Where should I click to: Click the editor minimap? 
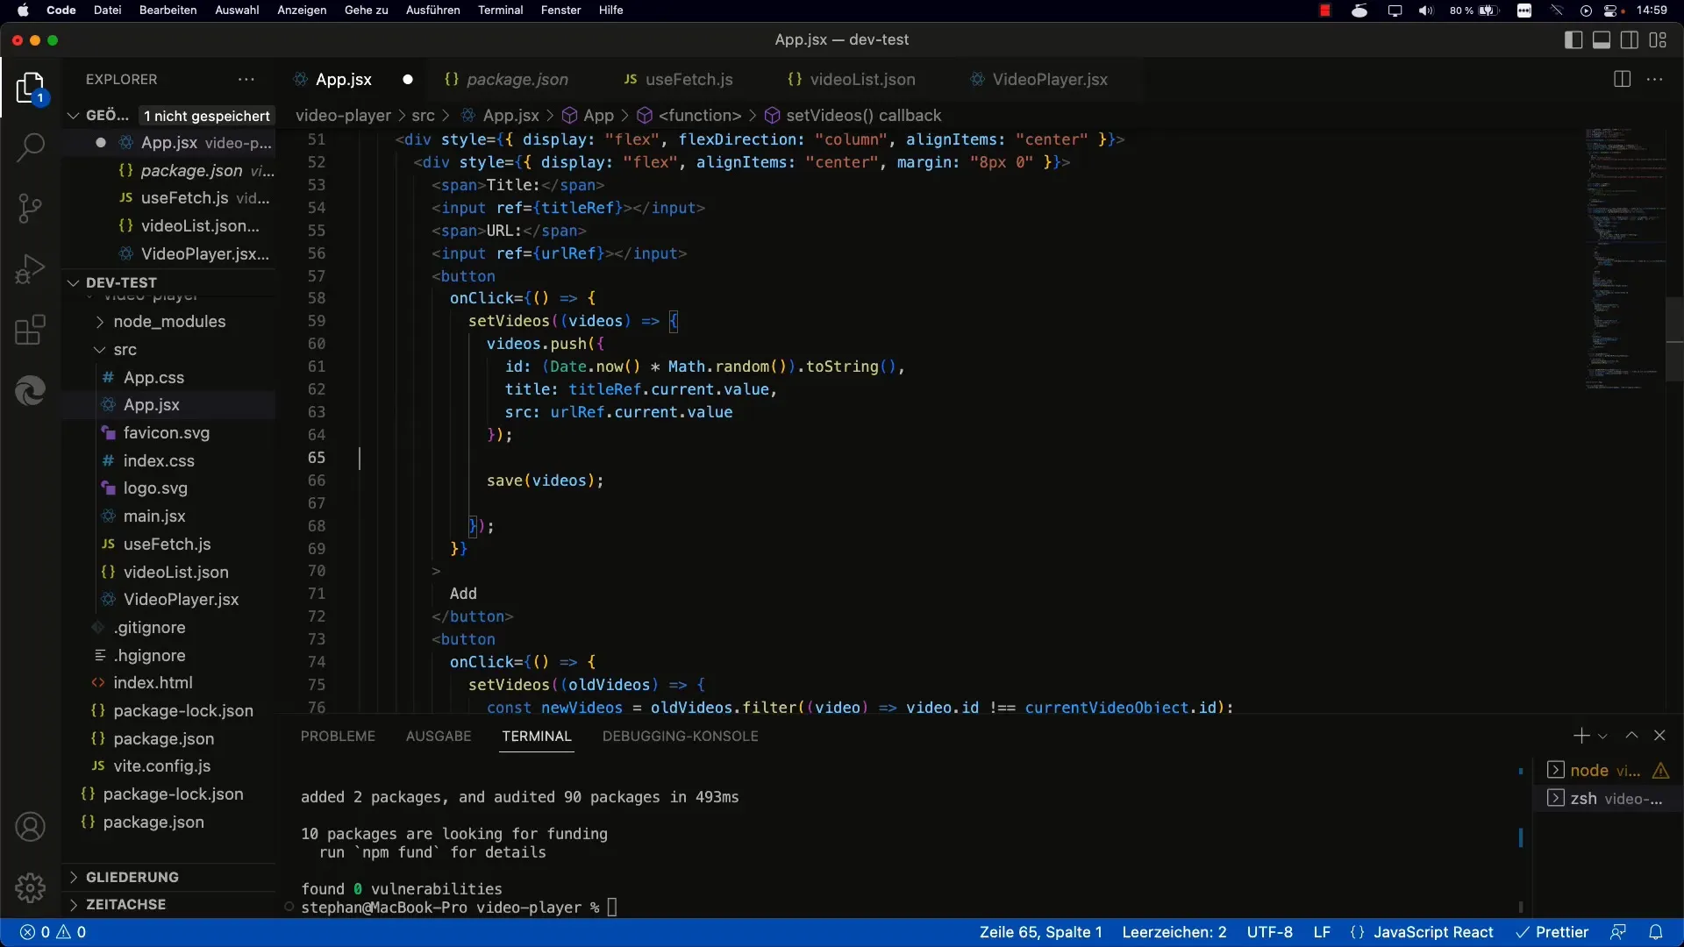[1624, 259]
